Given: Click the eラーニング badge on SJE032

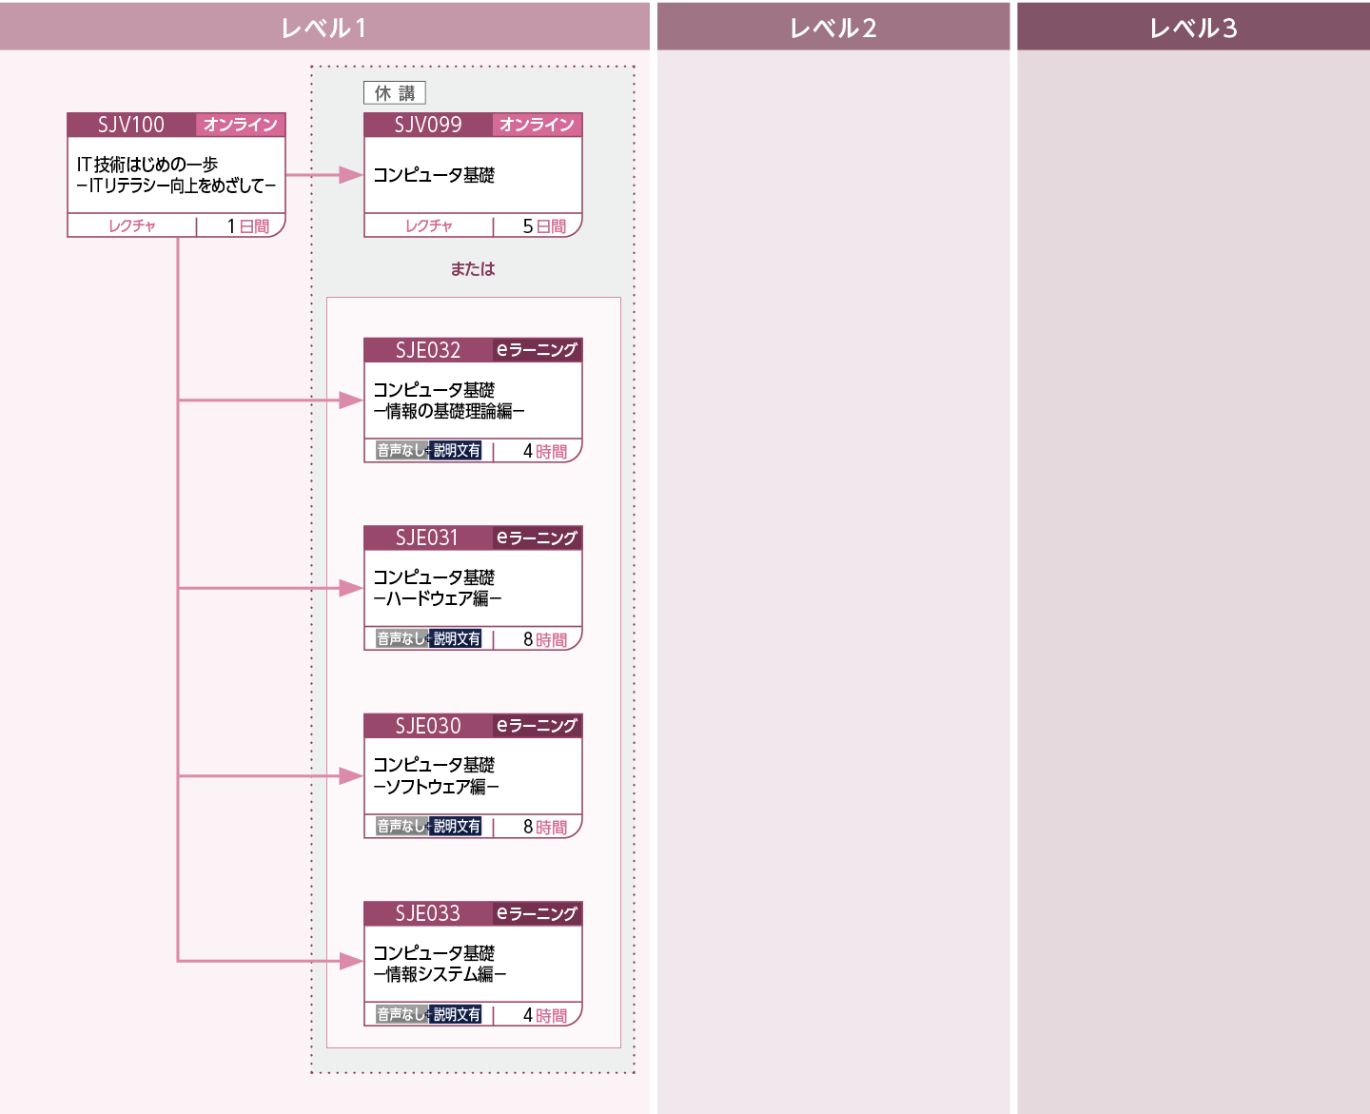Looking at the screenshot, I should click(x=538, y=350).
